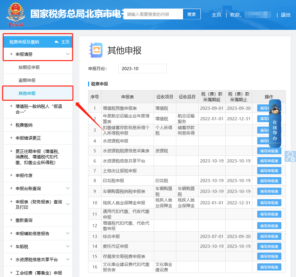Click the user favorites star icon
The width and height of the screenshot is (296, 277).
[290, 156]
